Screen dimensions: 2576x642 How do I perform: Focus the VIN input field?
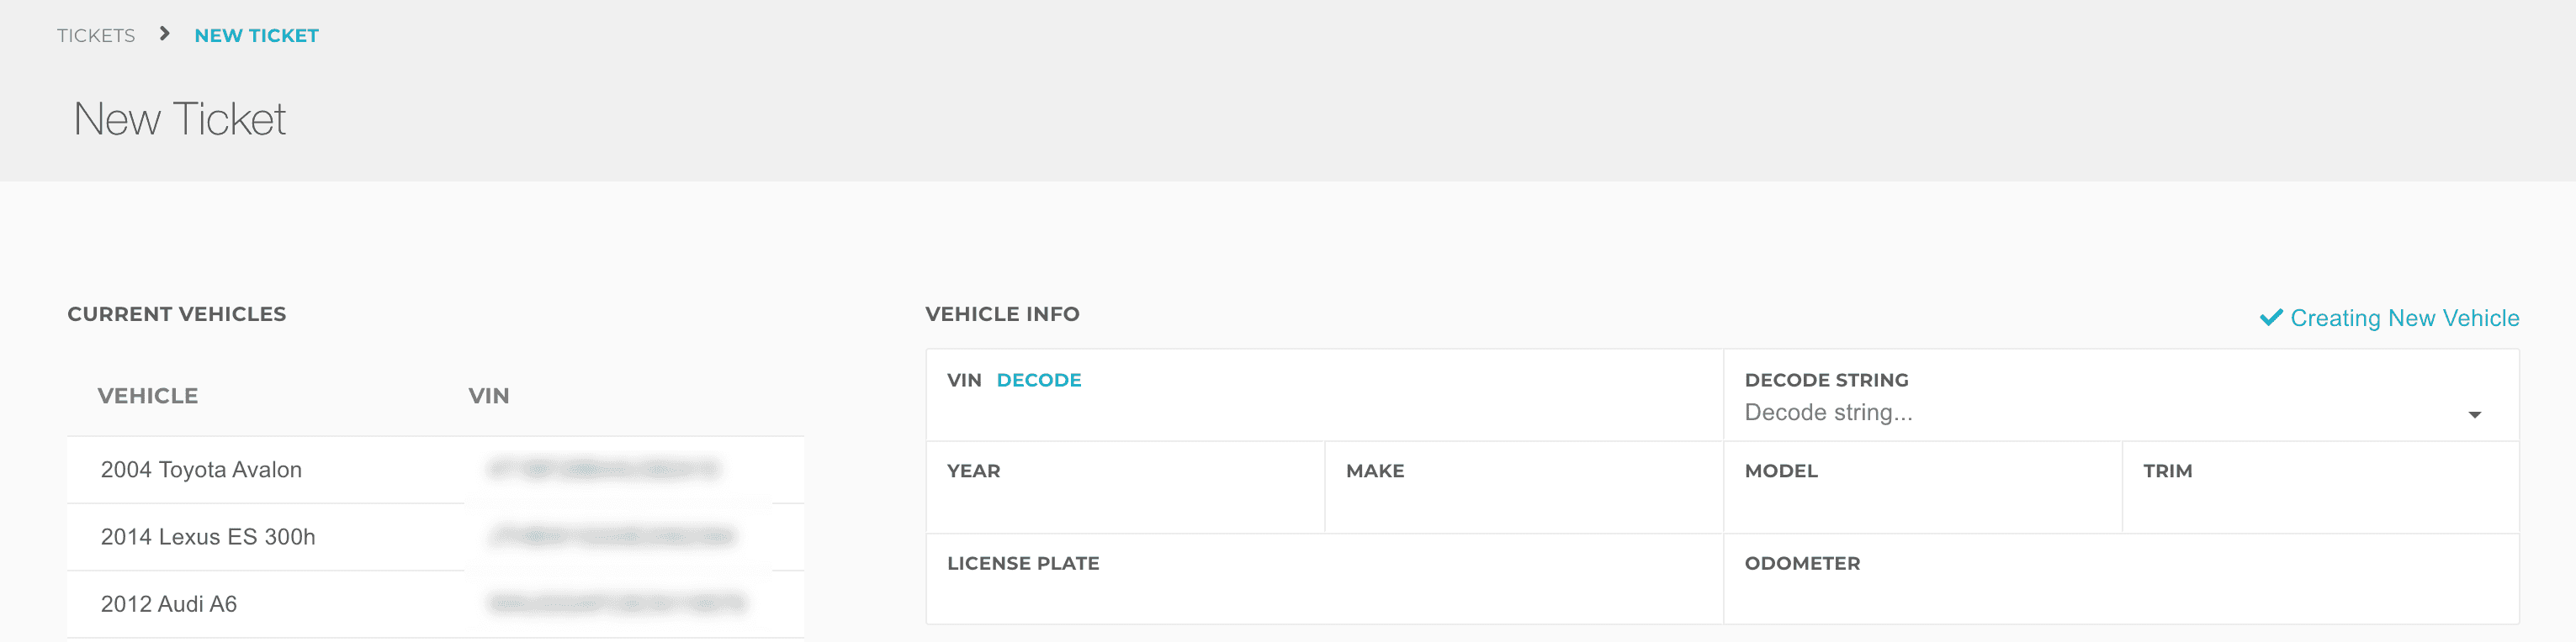(1323, 413)
